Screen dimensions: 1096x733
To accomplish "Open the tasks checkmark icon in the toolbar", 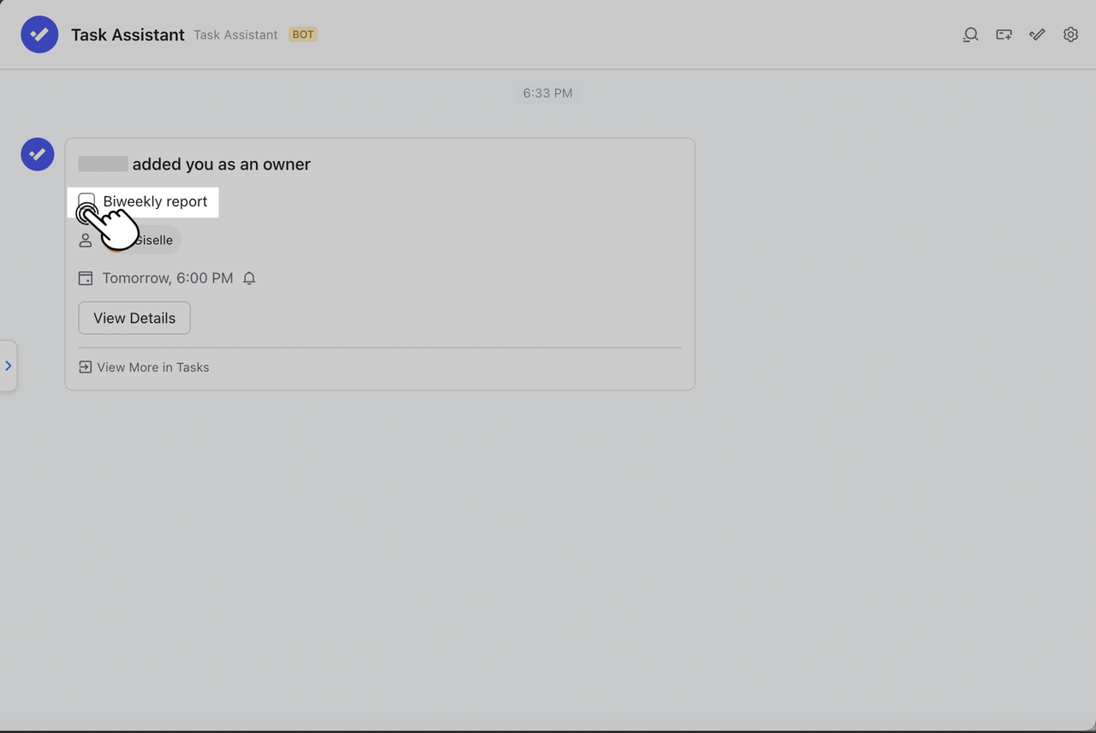I will [1037, 34].
